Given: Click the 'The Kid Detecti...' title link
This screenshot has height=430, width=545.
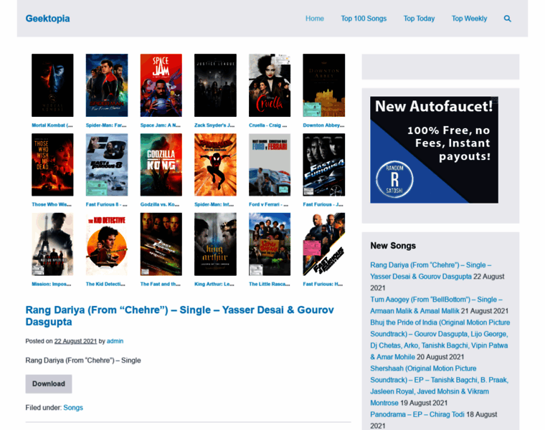Looking at the screenshot, I should (105, 284).
